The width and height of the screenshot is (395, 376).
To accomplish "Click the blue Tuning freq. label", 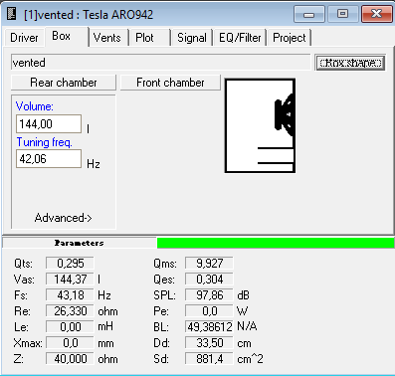I will coord(45,142).
